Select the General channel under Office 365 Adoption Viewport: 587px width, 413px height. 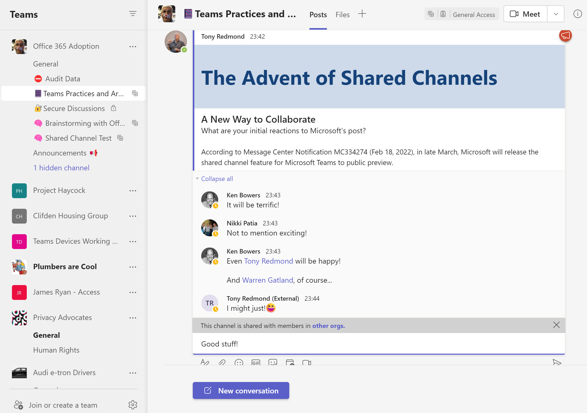[x=46, y=64]
